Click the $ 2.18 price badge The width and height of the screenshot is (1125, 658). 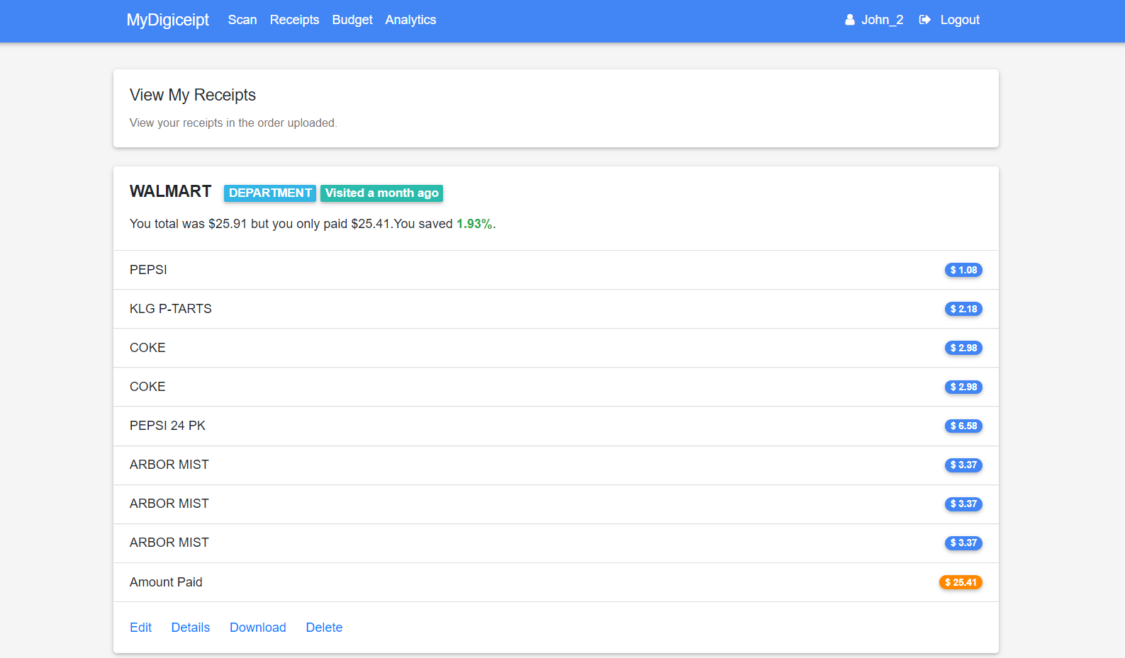click(963, 309)
